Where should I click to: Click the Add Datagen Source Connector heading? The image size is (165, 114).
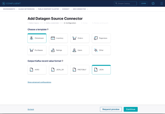pos(55,19)
